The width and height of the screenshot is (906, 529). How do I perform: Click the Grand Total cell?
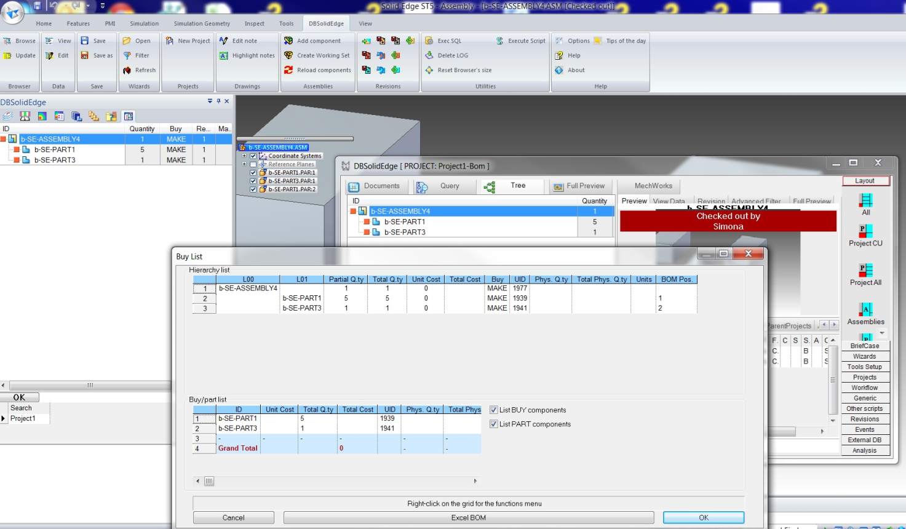pyautogui.click(x=238, y=448)
